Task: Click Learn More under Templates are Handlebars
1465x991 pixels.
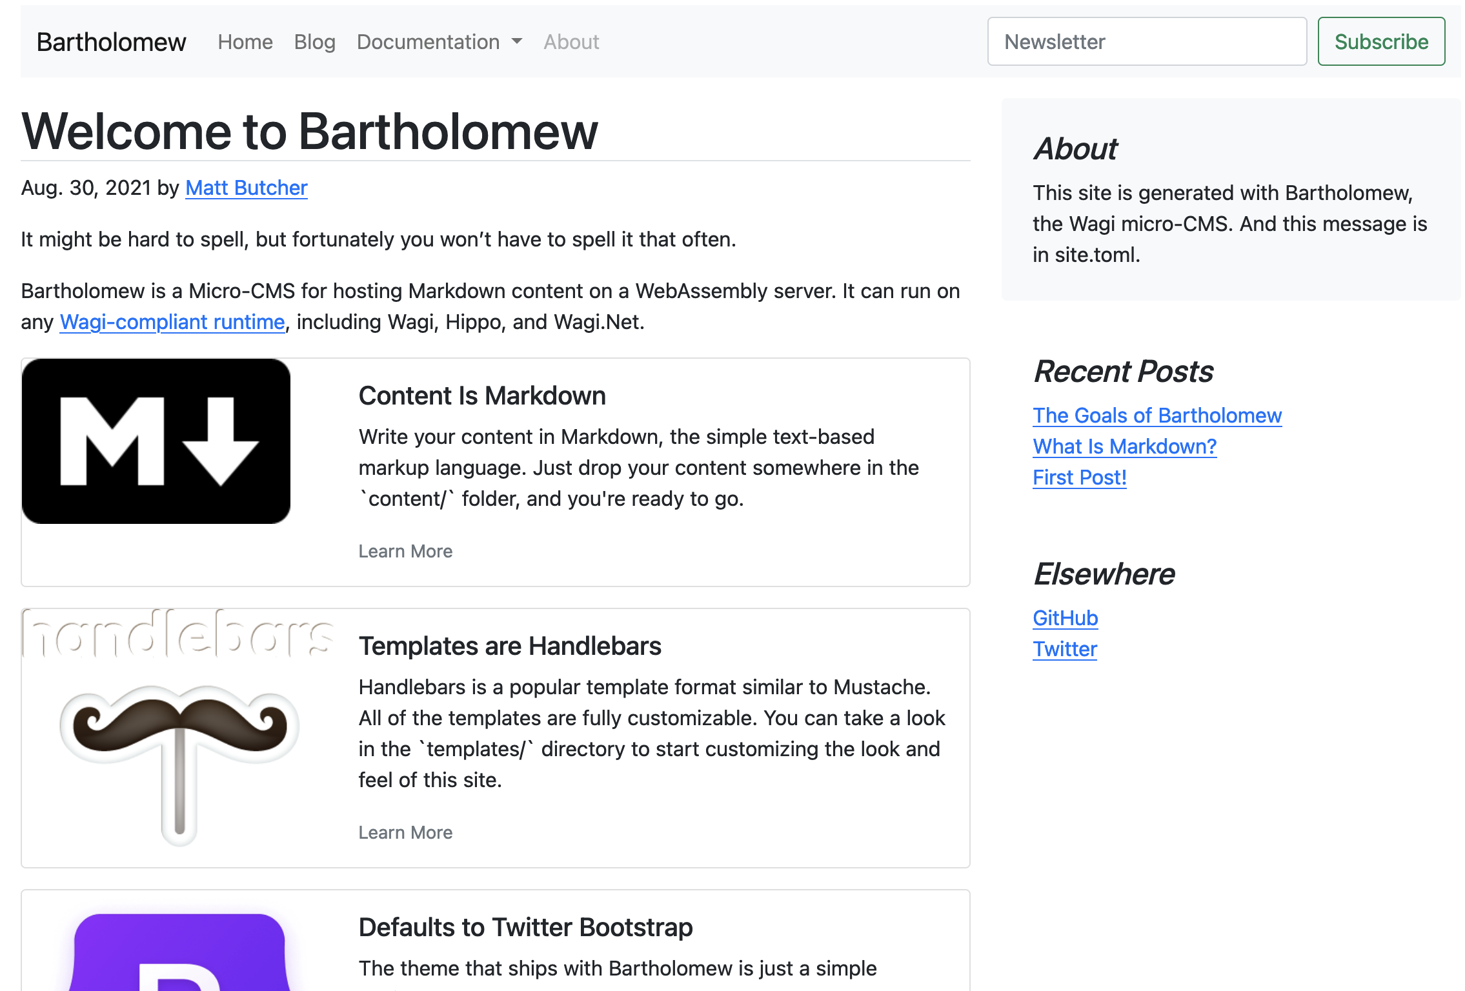Action: click(x=405, y=832)
